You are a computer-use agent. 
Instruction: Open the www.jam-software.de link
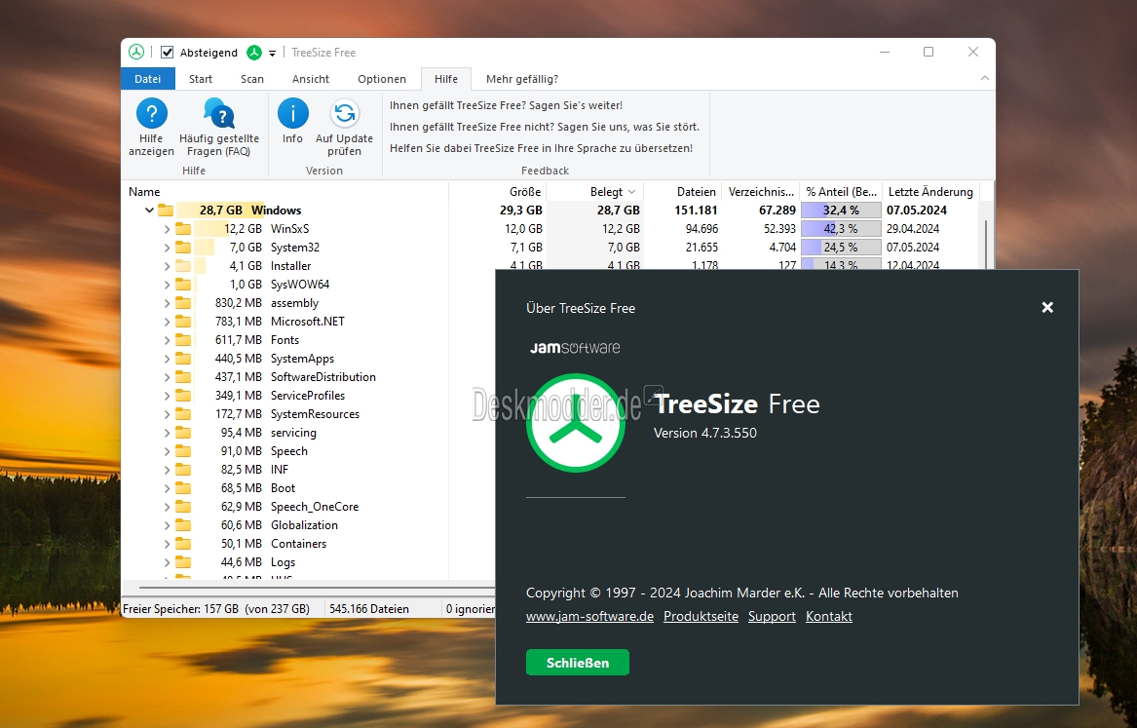click(x=589, y=616)
